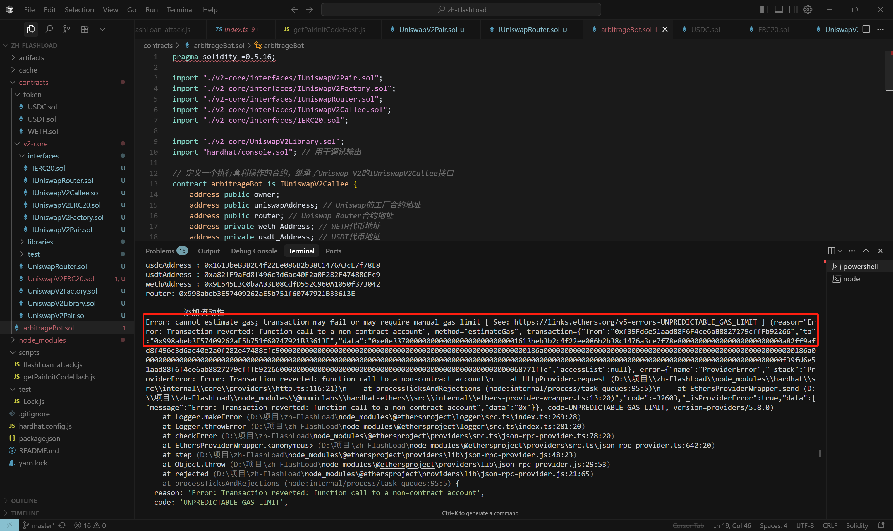Open errors and warnings status count
The width and height of the screenshot is (893, 531).
point(90,525)
